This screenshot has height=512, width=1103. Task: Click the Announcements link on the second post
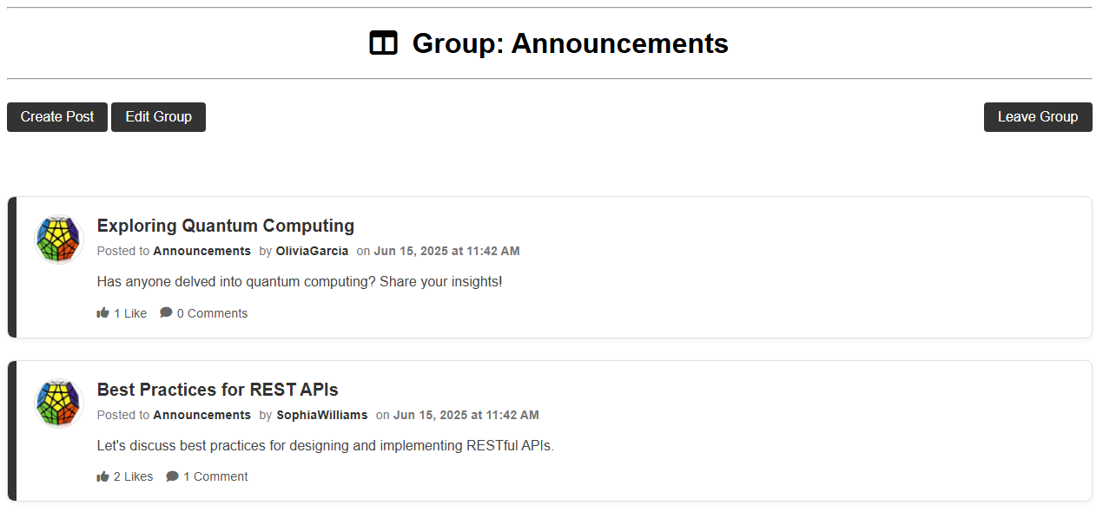201,415
